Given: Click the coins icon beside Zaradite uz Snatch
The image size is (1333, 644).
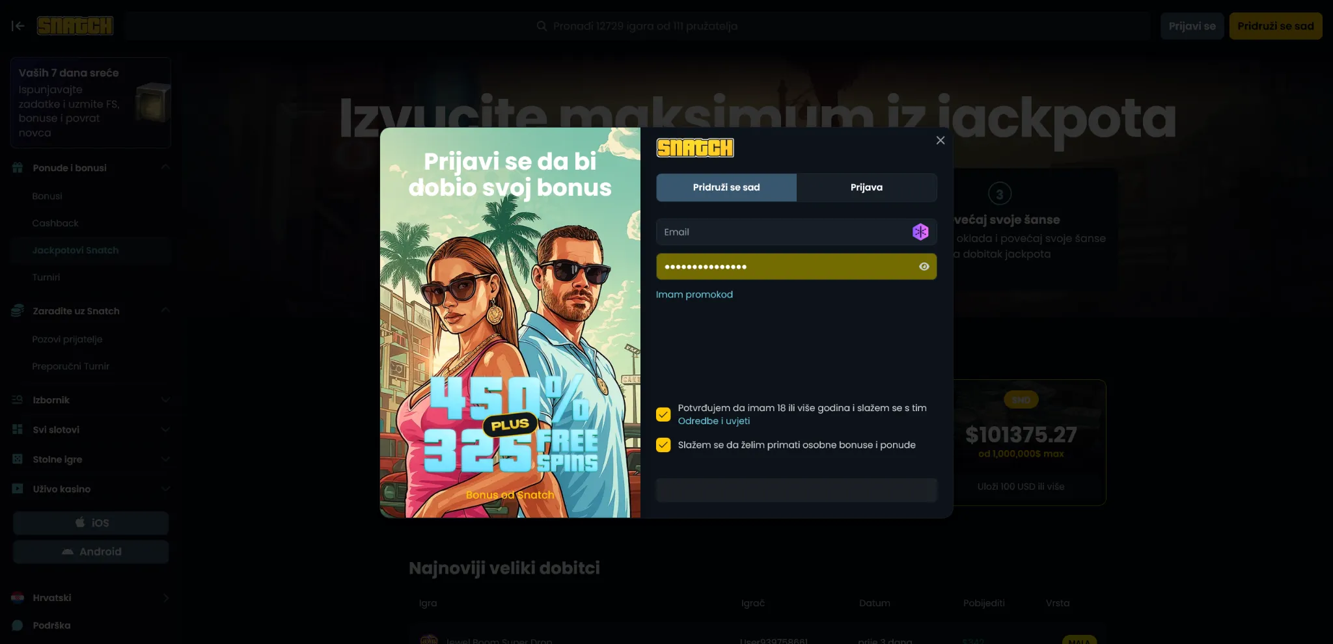Looking at the screenshot, I should coord(18,311).
